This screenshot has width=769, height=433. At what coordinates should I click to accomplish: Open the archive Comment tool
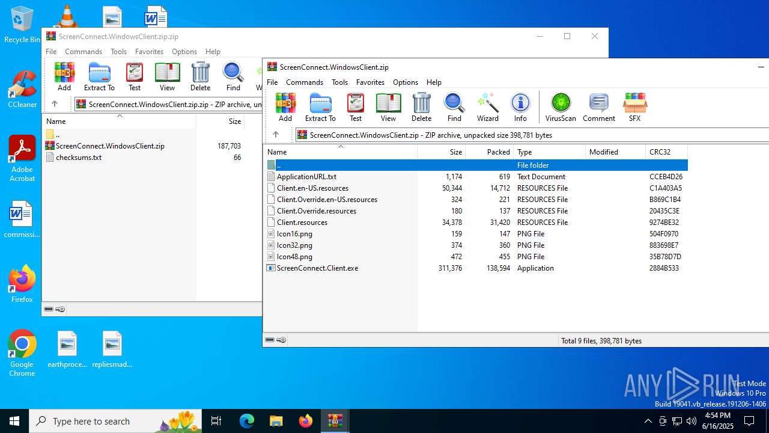click(x=599, y=108)
